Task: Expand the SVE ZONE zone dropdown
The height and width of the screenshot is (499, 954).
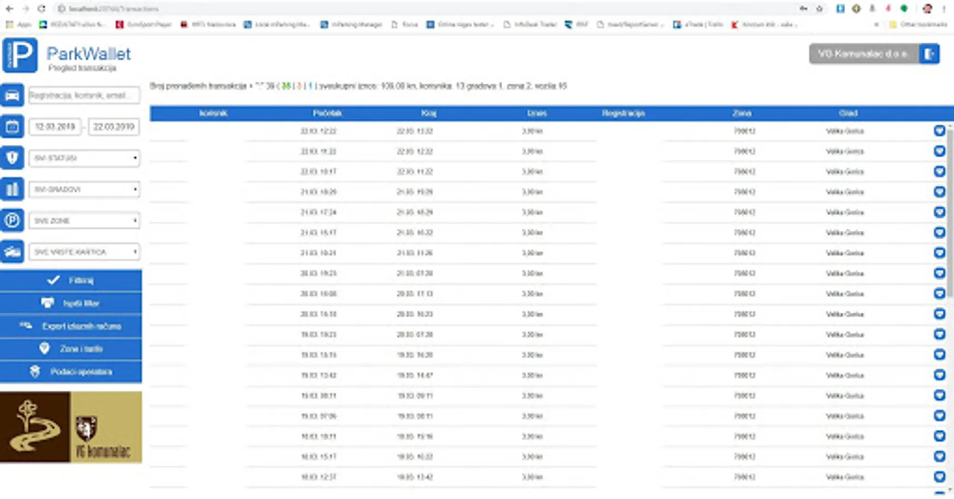Action: [84, 221]
